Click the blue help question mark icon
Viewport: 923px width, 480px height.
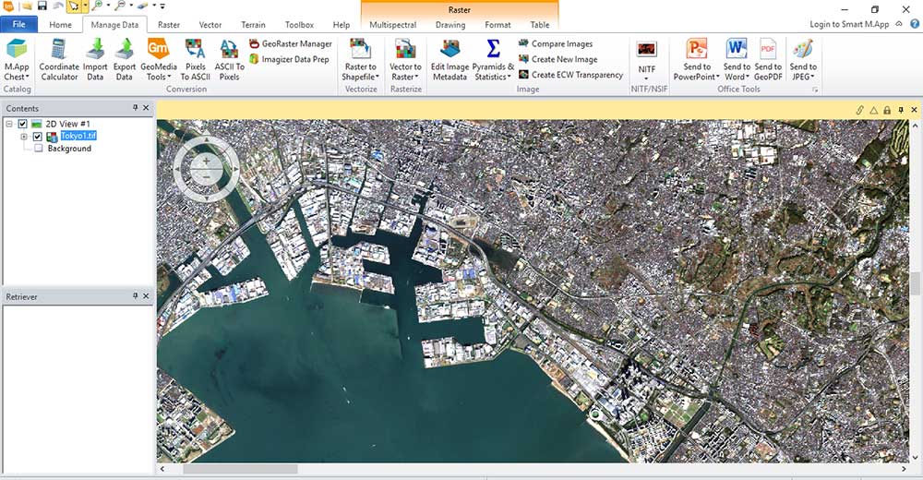[914, 24]
